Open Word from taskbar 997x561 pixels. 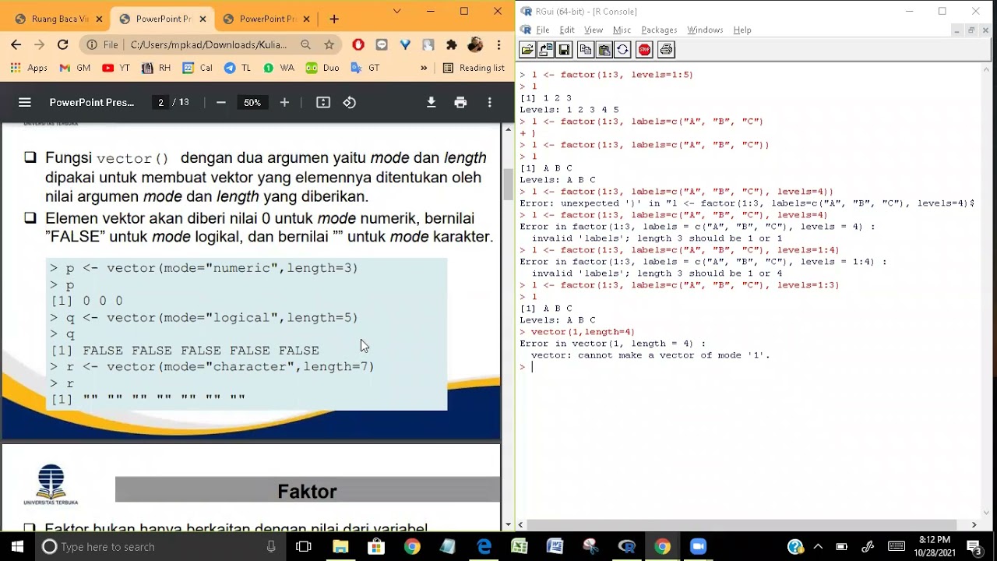(555, 546)
